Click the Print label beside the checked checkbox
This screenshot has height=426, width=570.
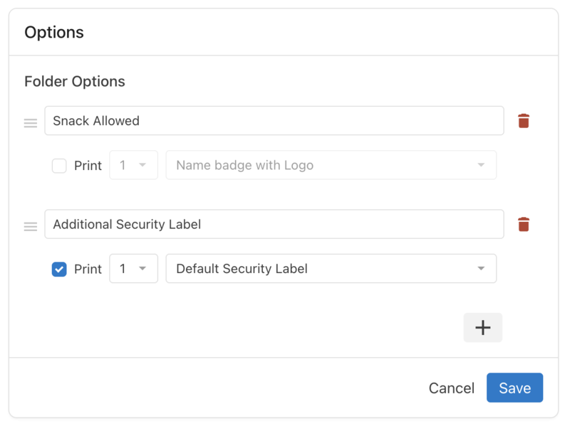[88, 269]
